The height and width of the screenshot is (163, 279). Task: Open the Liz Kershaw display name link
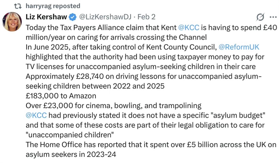tap(46, 17)
